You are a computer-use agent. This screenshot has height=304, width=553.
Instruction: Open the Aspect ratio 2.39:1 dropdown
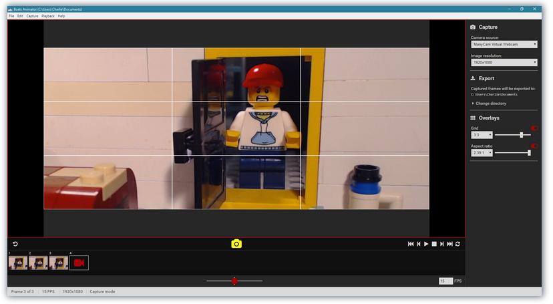(x=482, y=153)
